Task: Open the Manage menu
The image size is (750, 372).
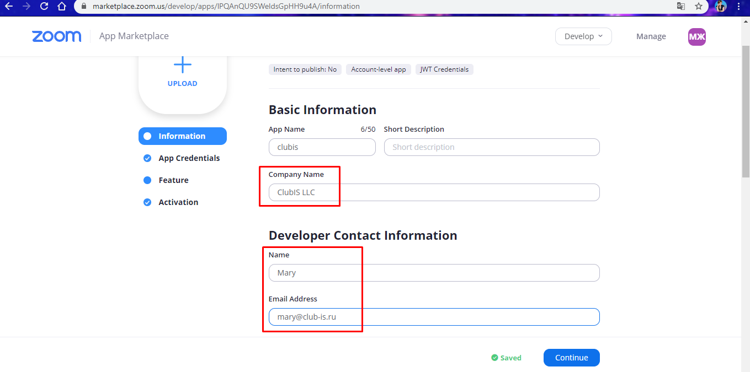Action: click(651, 36)
